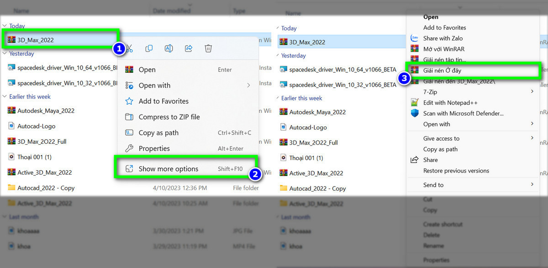548x268 pixels.
Task: Click the Autodesk_Maya_2022 archive icon in left list
Action: coord(12,111)
